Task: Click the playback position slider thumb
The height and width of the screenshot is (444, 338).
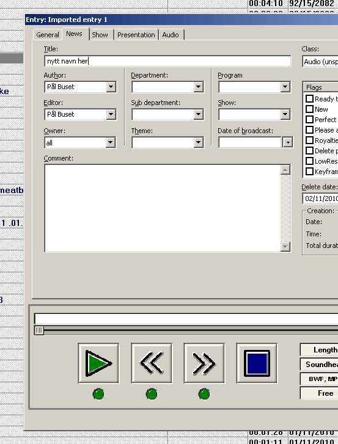Action: point(39,330)
